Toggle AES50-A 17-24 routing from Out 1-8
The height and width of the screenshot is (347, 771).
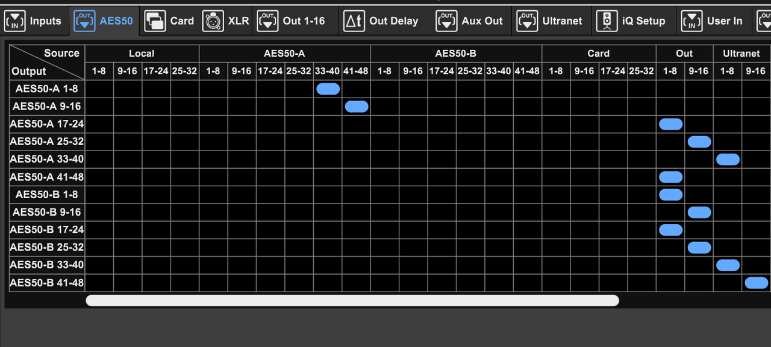click(670, 124)
